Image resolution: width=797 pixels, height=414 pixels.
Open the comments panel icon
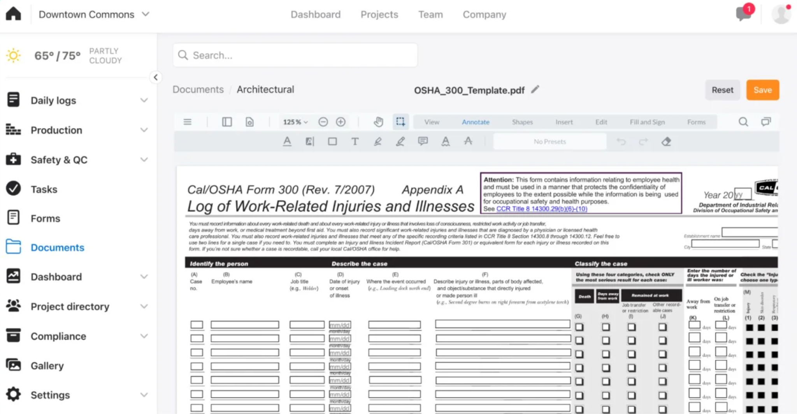(x=766, y=122)
